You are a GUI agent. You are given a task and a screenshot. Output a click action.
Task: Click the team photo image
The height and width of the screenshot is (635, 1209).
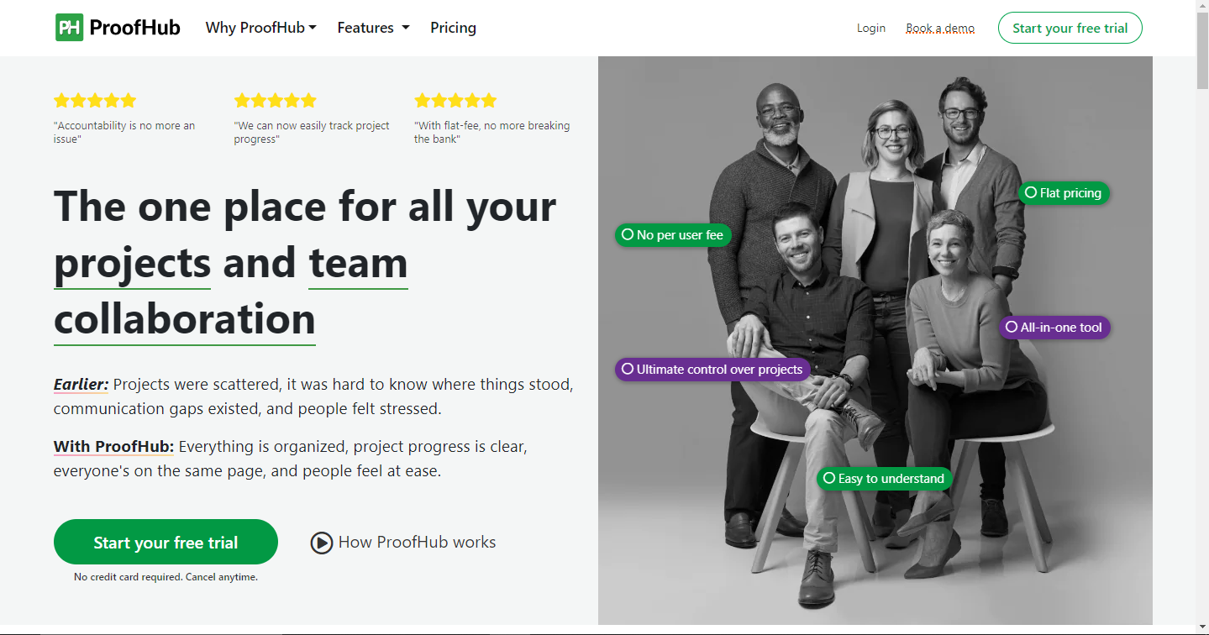[875, 340]
